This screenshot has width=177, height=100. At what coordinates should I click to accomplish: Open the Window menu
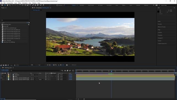[x=34, y=3]
